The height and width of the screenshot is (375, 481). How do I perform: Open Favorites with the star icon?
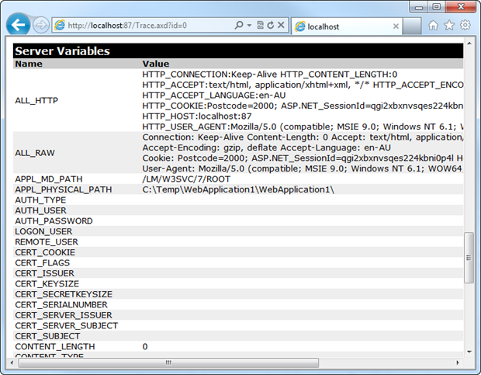[449, 25]
